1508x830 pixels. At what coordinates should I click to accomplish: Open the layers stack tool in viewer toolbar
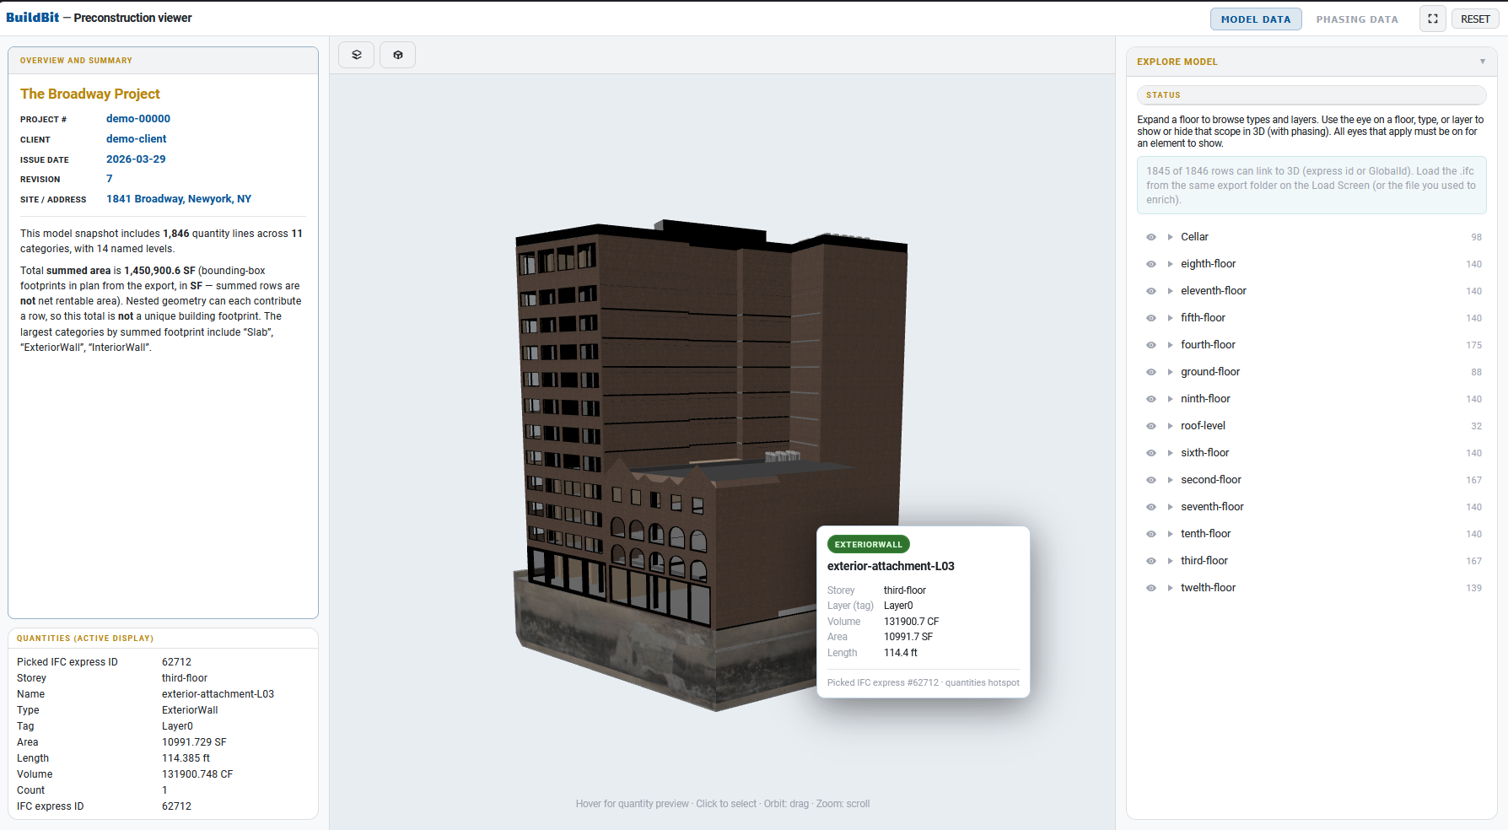[x=356, y=55]
